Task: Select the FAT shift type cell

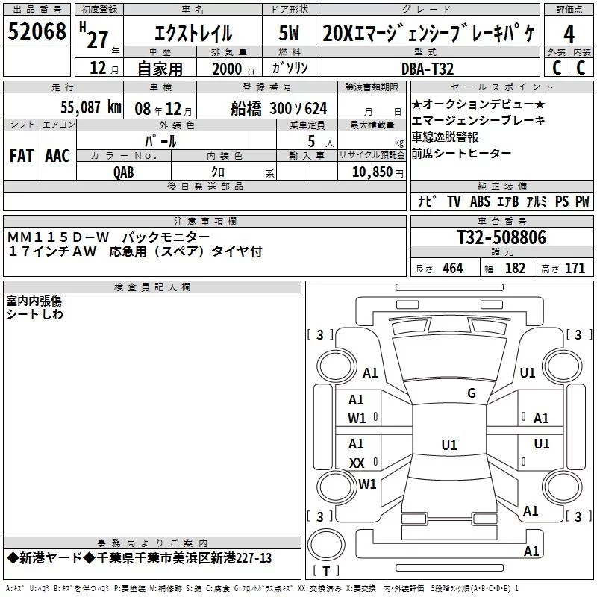Action: [21, 155]
